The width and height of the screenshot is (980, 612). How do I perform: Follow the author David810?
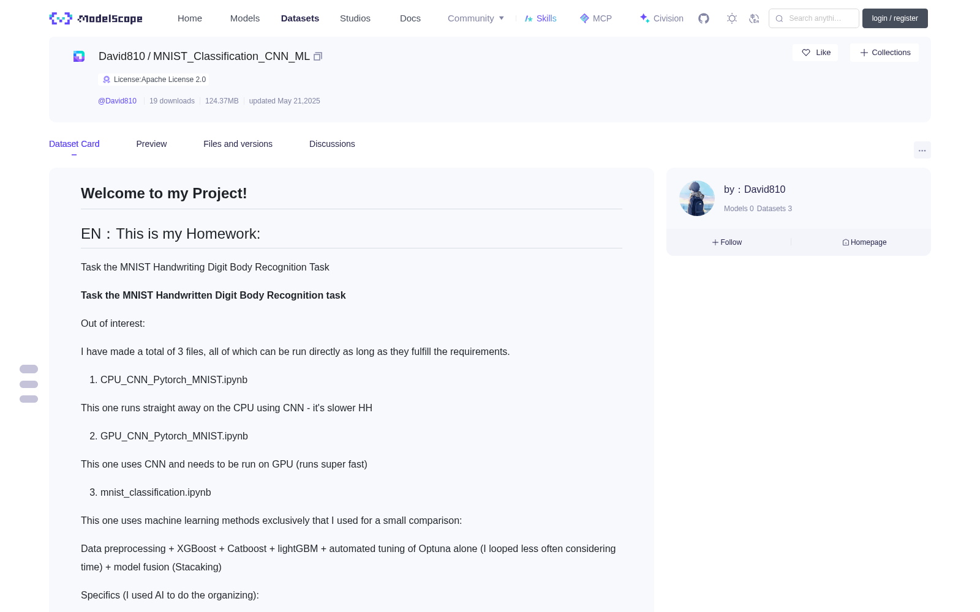click(x=727, y=242)
